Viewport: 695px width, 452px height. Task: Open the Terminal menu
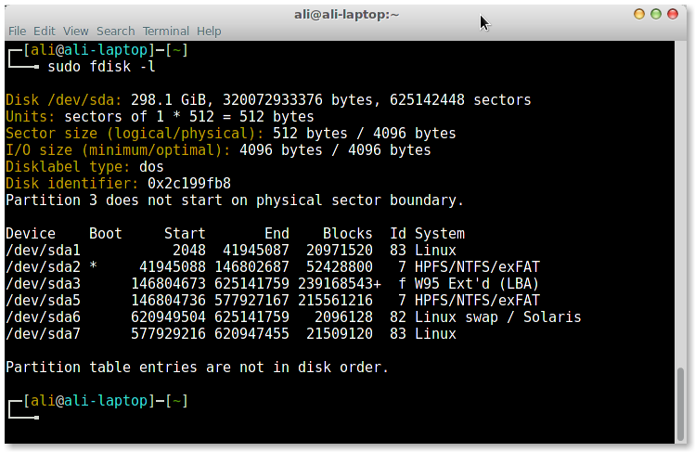(166, 31)
